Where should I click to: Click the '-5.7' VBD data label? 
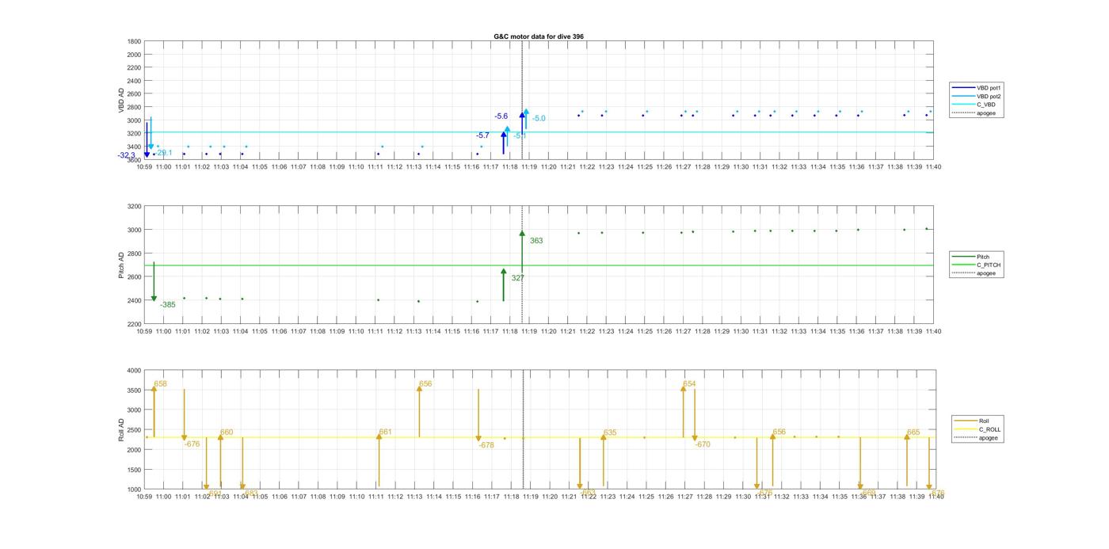482,135
